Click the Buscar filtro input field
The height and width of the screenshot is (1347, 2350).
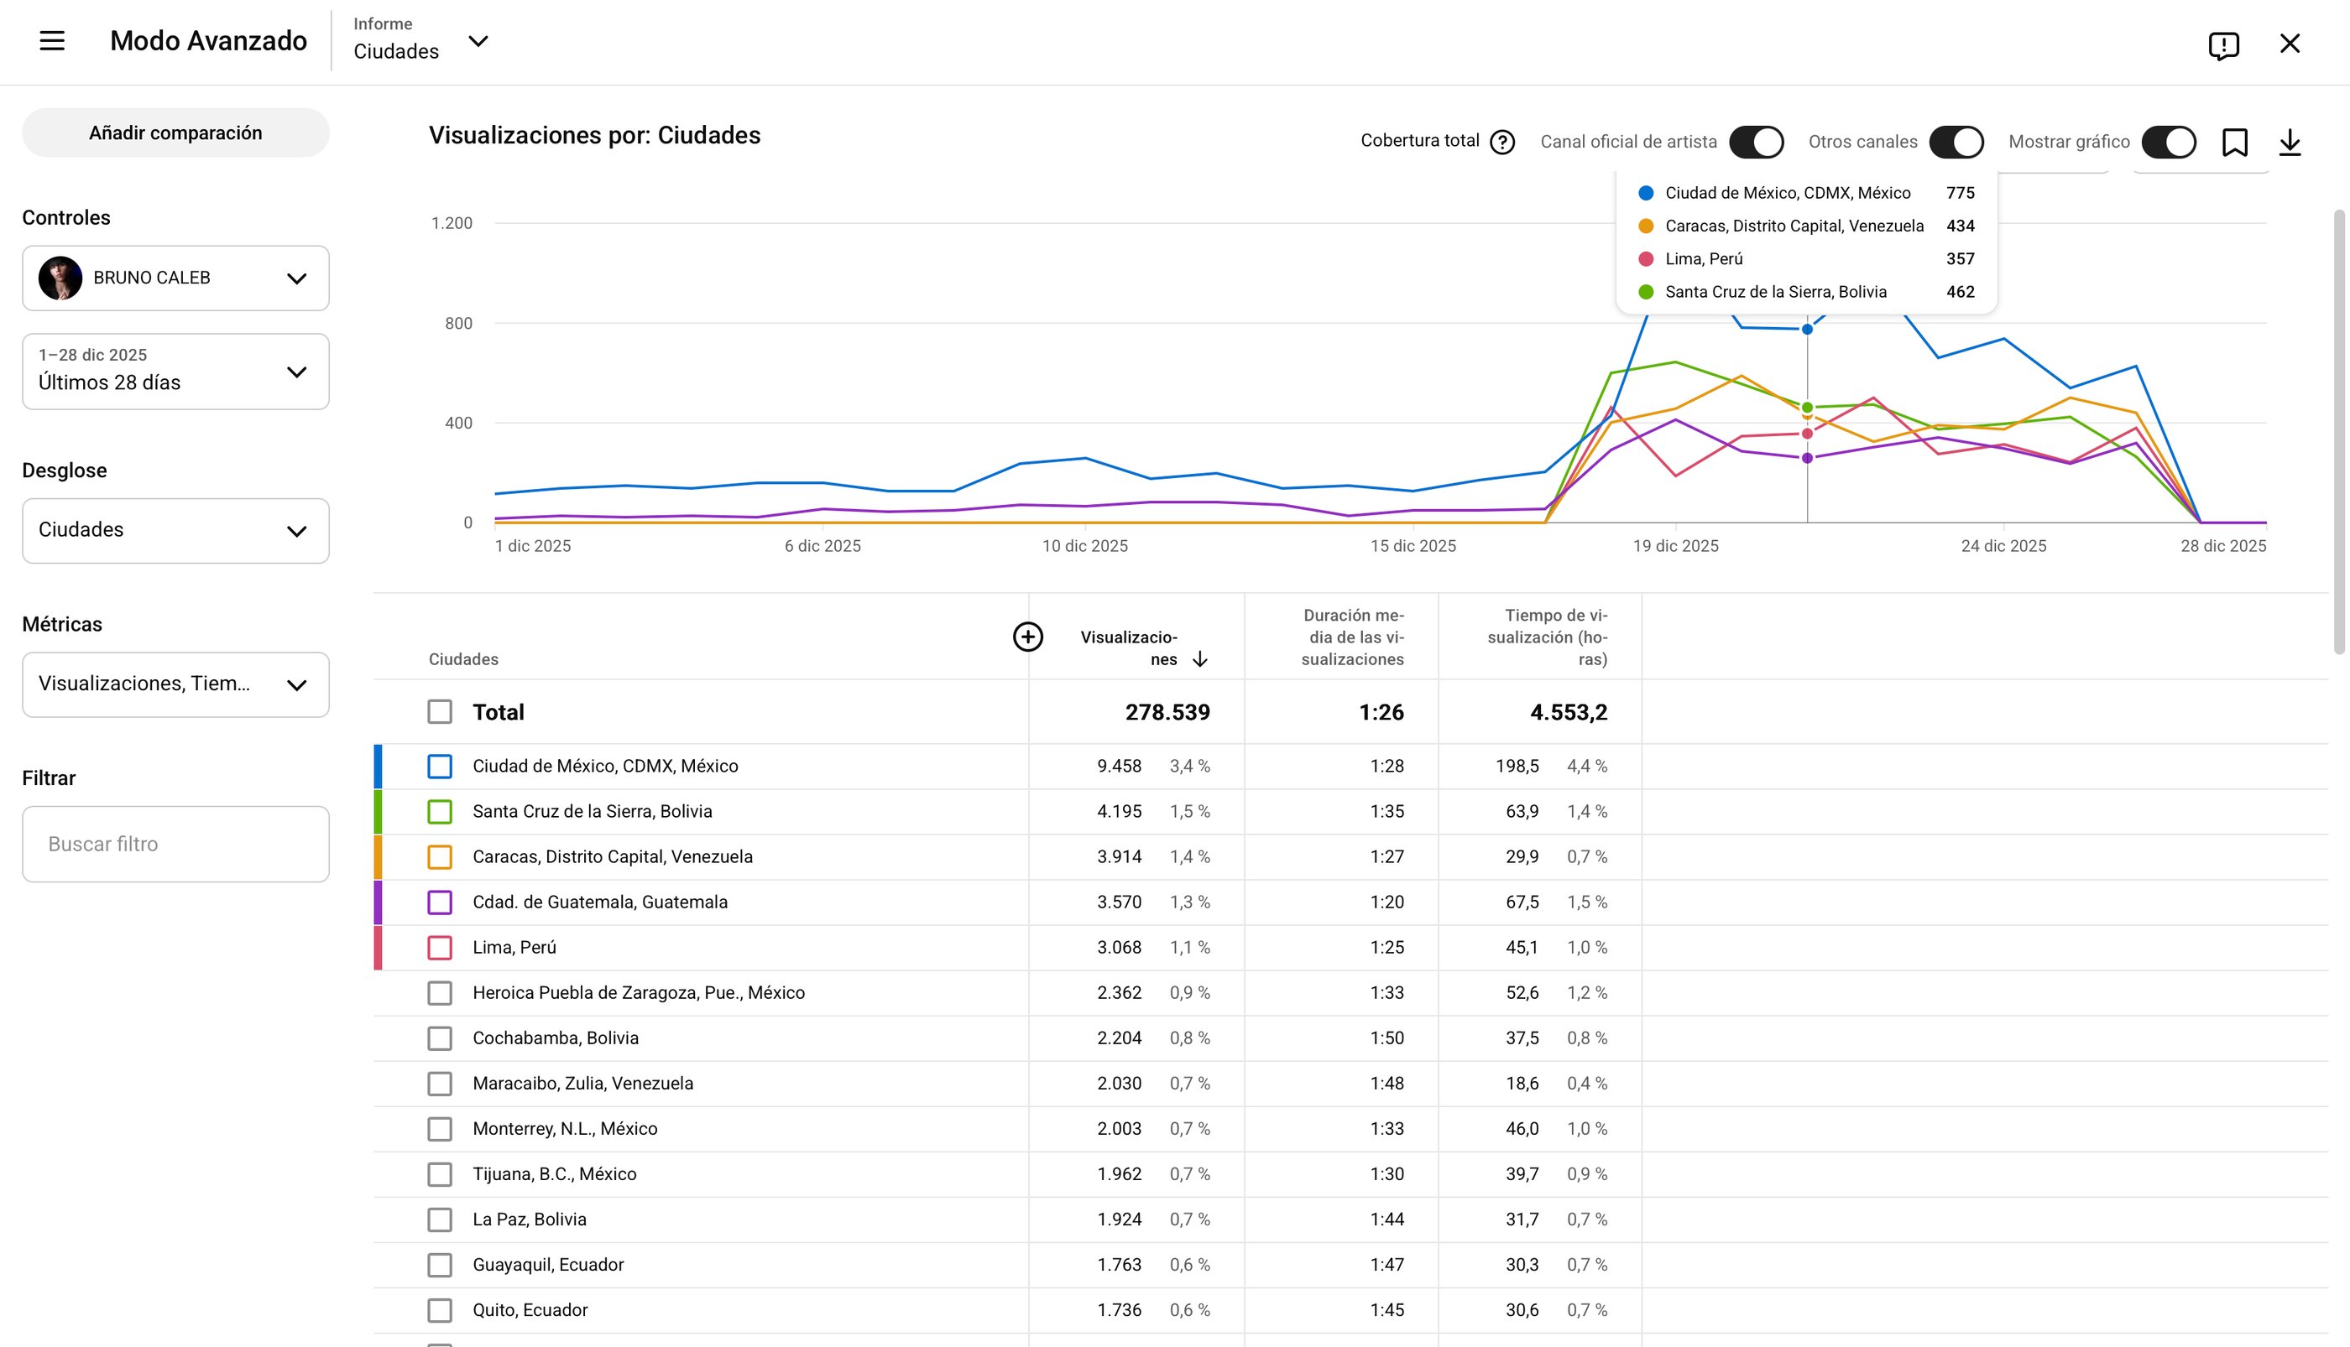[175, 844]
